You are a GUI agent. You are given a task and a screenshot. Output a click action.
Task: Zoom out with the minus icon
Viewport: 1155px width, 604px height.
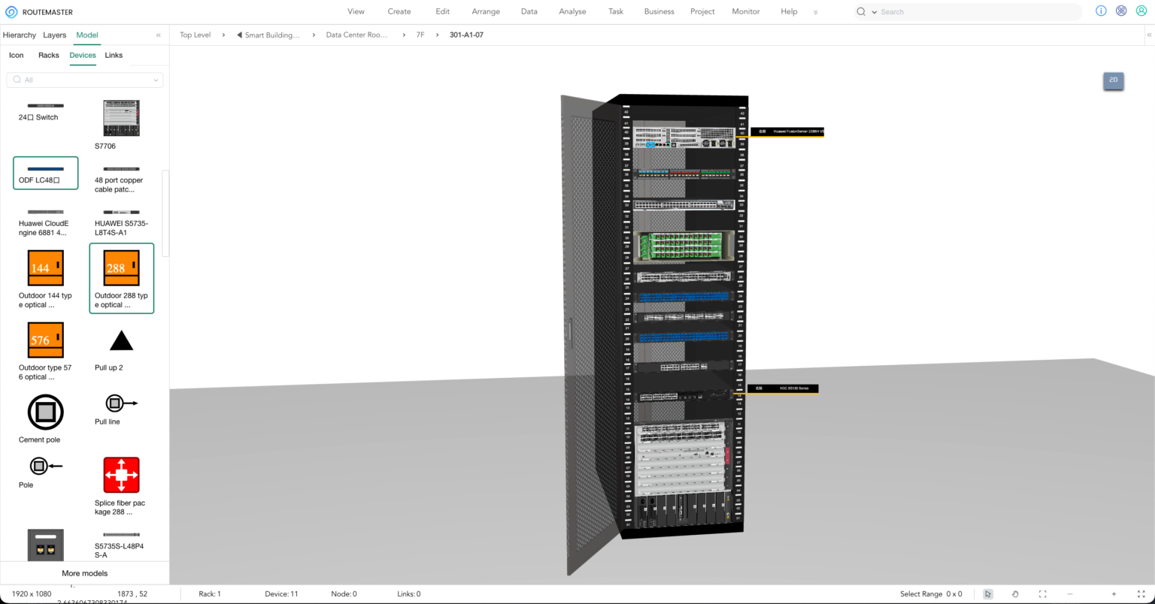(1070, 594)
